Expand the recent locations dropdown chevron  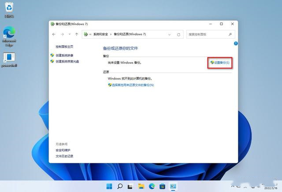[70, 34]
